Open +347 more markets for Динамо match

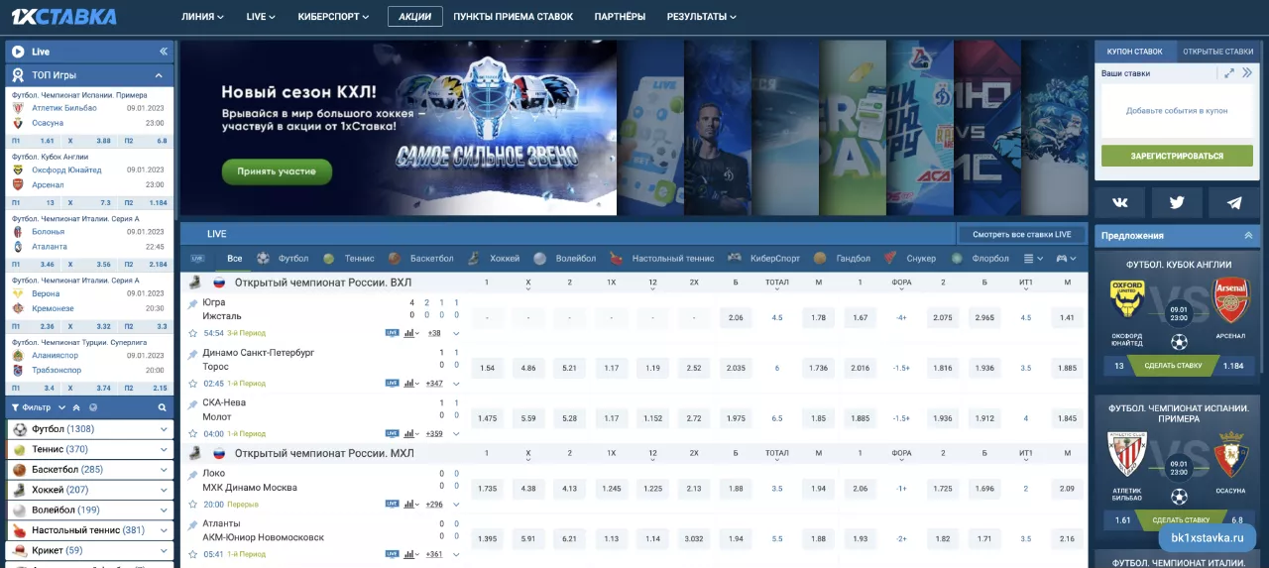pyautogui.click(x=434, y=384)
